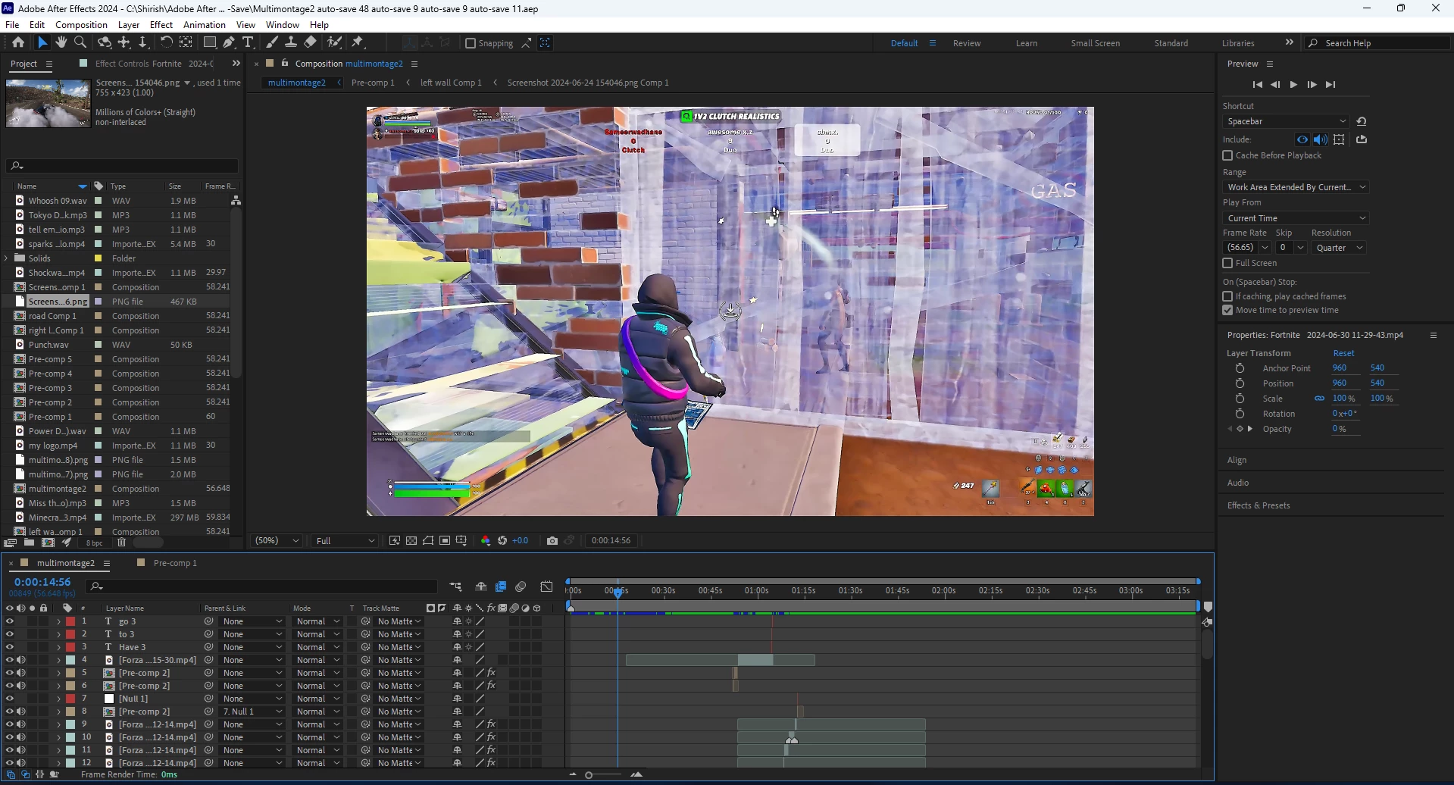This screenshot has height=785, width=1454.
Task: Take a snapshot with the camera icon
Action: (552, 540)
